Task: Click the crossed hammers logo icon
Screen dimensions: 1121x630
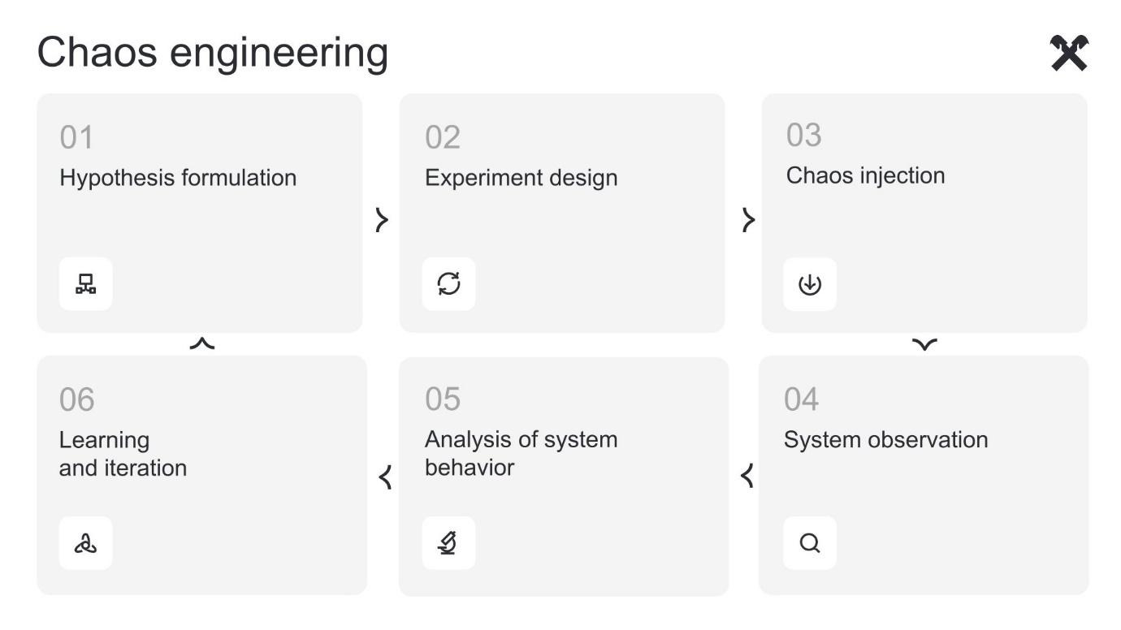Action: pos(1069,54)
